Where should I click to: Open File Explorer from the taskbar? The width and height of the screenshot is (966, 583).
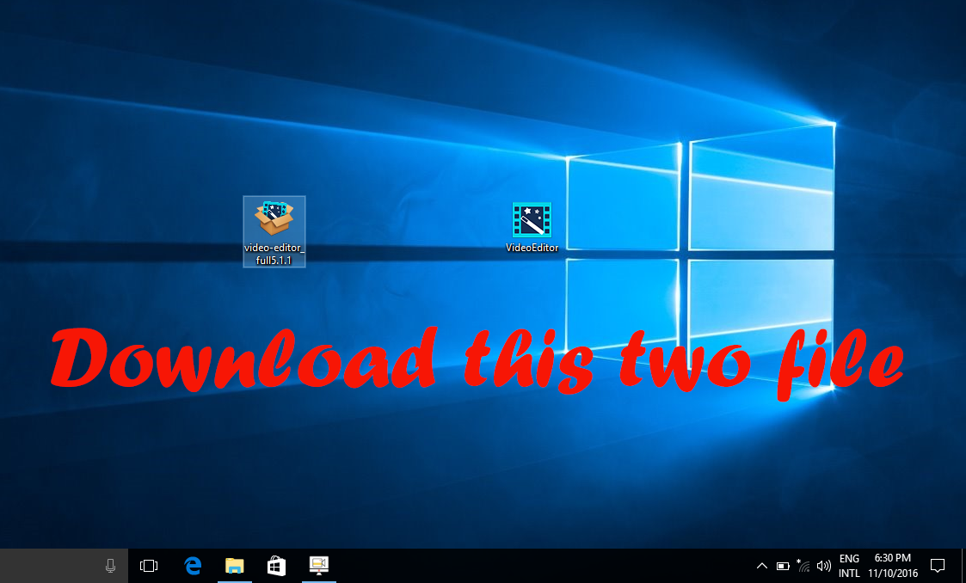coord(235,565)
